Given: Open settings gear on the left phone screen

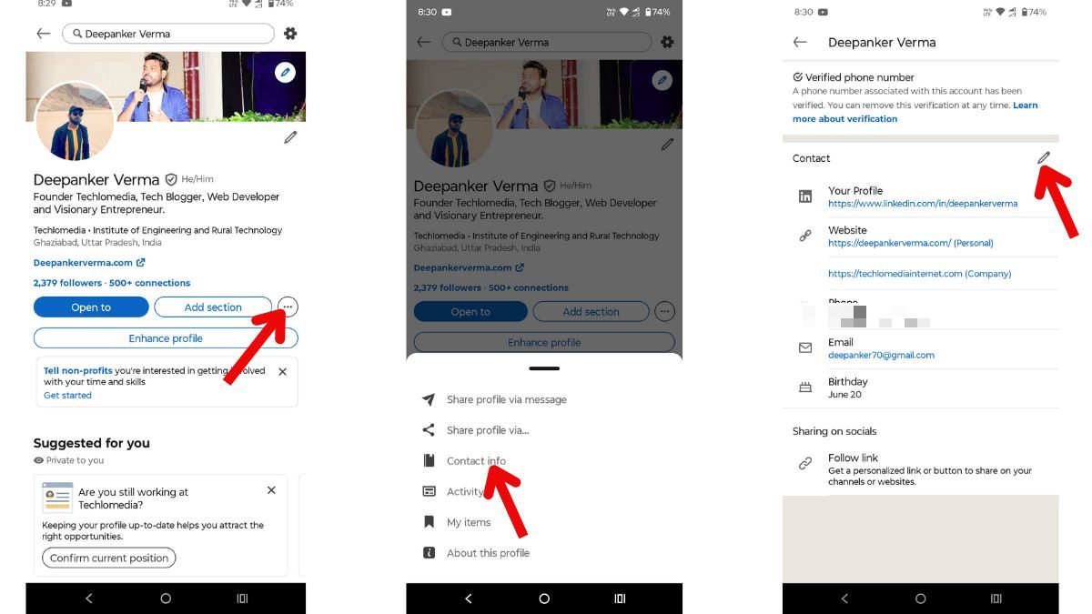Looking at the screenshot, I should (290, 34).
